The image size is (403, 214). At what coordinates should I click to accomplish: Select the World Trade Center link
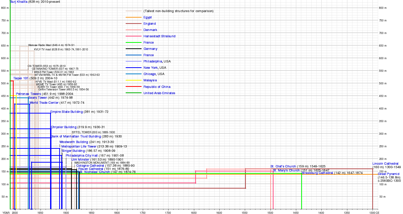[x=44, y=103]
